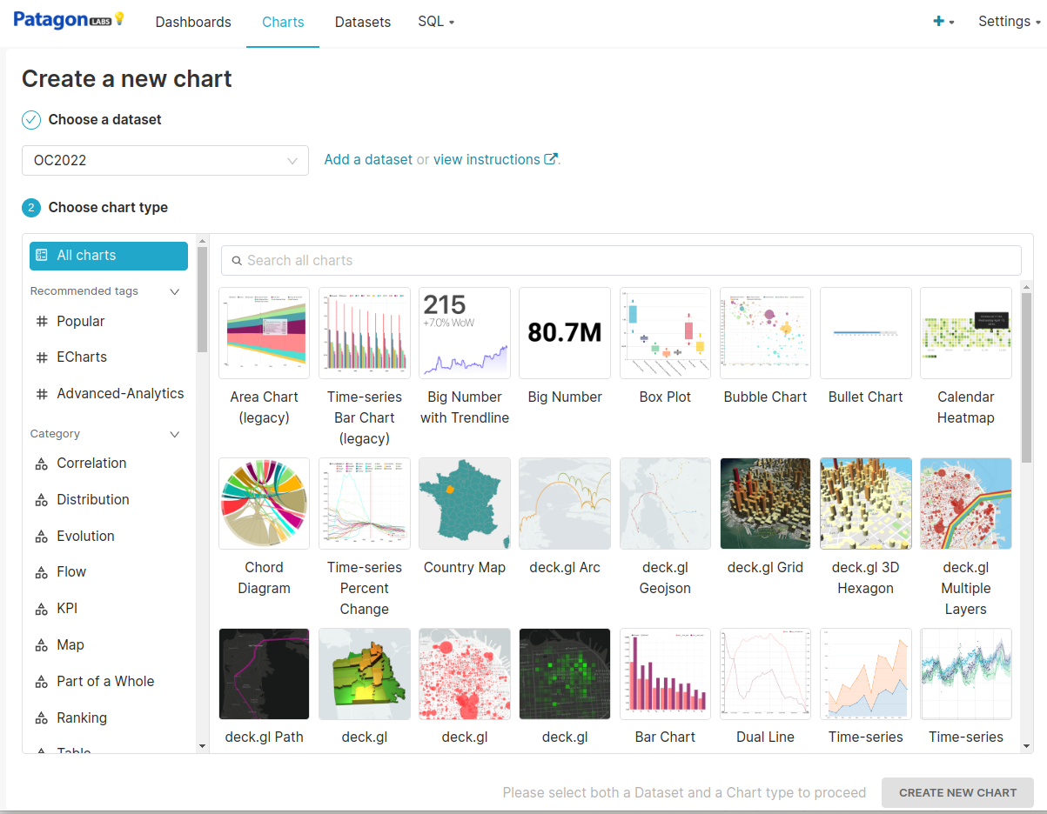Click the plus icon in top navigation
Image resolution: width=1047 pixels, height=814 pixels.
[x=939, y=22]
